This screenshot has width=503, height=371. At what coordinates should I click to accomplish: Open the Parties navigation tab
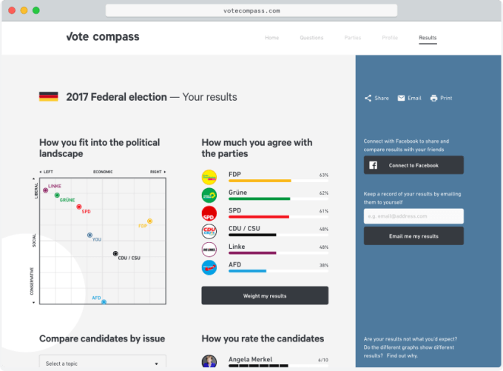pos(354,38)
